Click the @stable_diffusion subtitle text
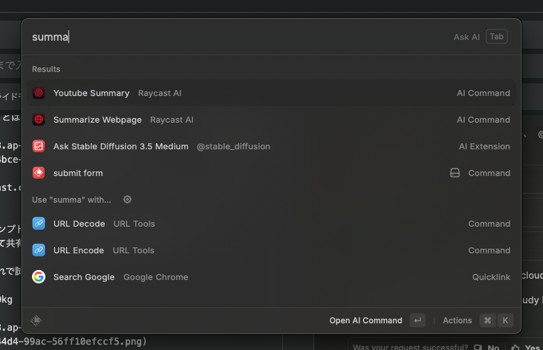 point(233,147)
